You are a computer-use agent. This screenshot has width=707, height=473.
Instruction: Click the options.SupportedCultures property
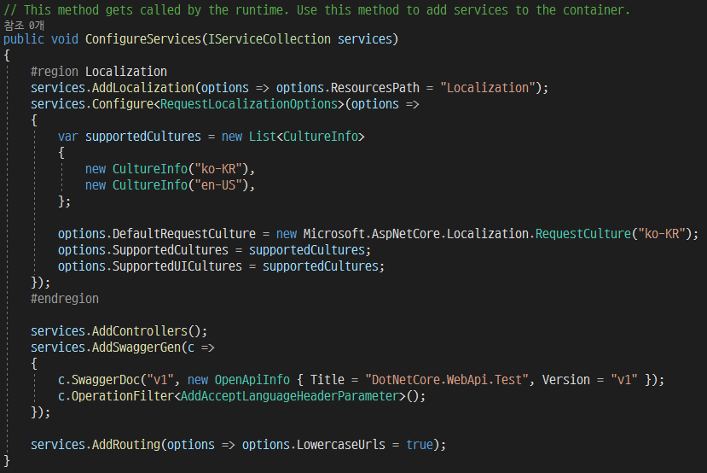pyautogui.click(x=143, y=250)
